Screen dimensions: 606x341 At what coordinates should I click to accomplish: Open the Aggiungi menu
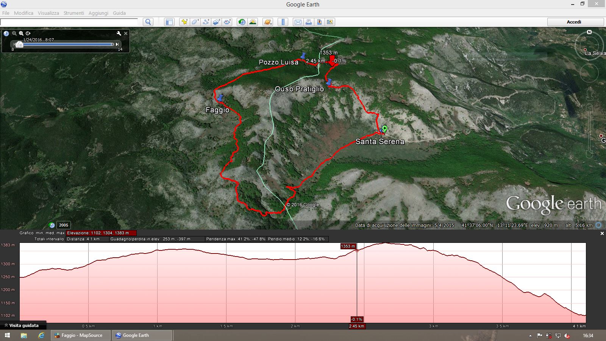coord(98,13)
